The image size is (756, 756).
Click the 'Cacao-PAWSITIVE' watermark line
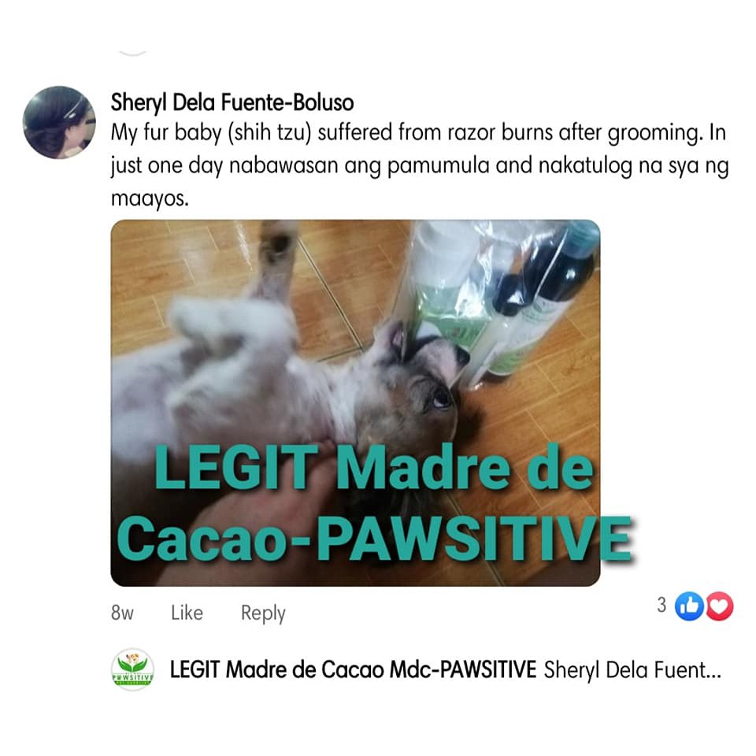pos(374,538)
